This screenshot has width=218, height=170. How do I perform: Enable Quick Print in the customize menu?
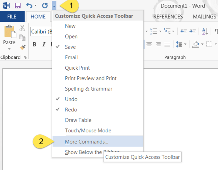(77, 68)
